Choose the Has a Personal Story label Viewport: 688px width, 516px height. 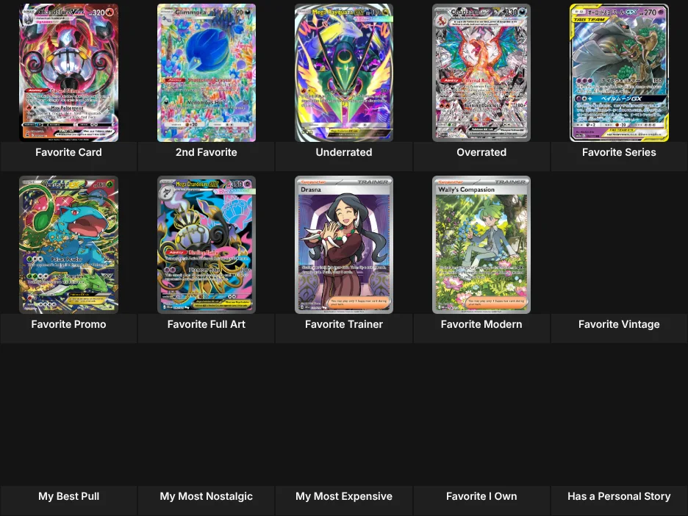pos(619,496)
